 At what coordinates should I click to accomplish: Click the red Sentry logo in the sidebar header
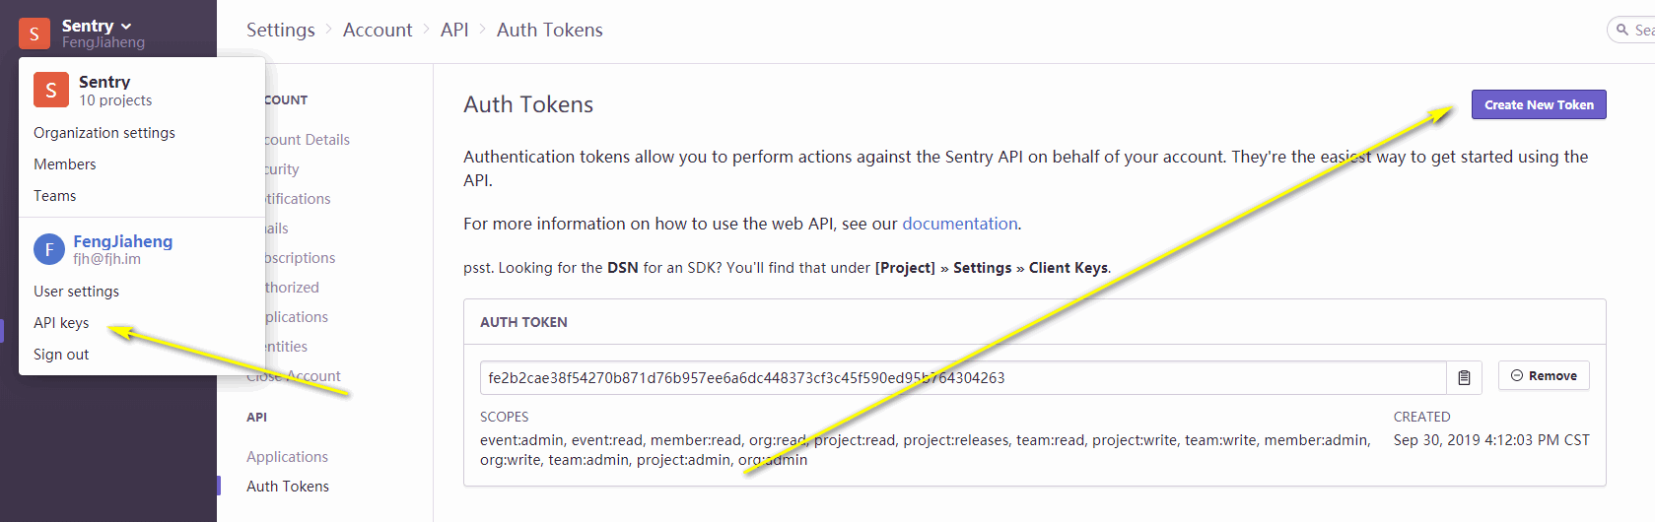(x=34, y=33)
